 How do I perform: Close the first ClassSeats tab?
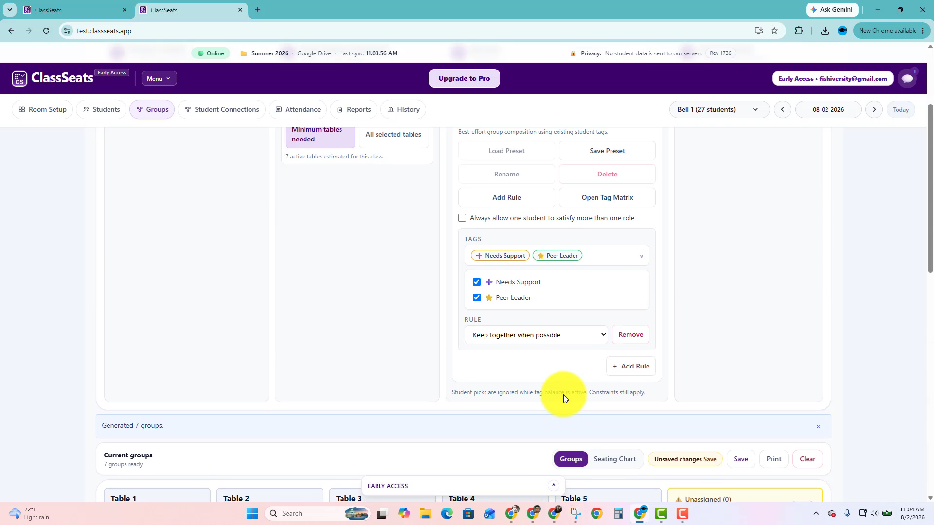[x=125, y=10]
